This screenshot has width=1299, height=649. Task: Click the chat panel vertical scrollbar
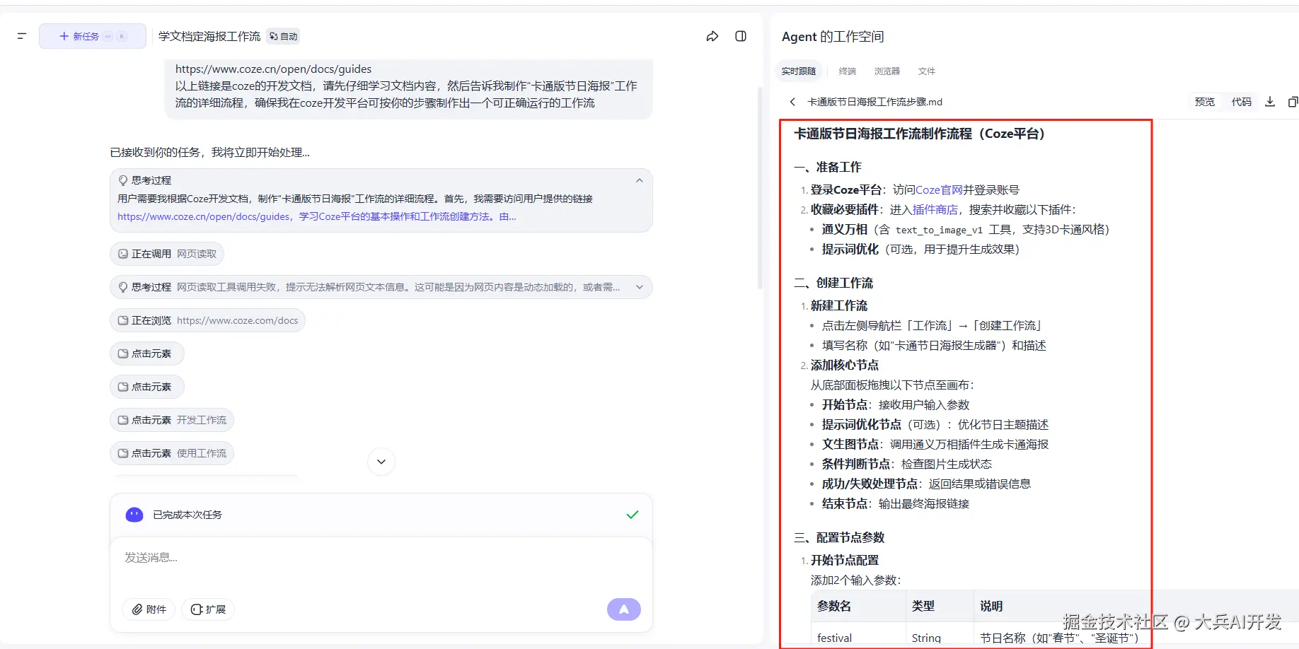(760, 187)
